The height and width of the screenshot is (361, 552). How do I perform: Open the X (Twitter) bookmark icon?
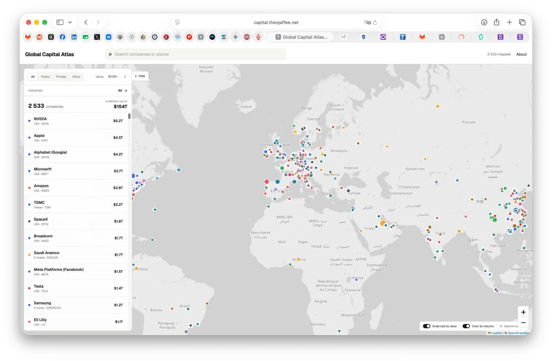click(x=97, y=37)
